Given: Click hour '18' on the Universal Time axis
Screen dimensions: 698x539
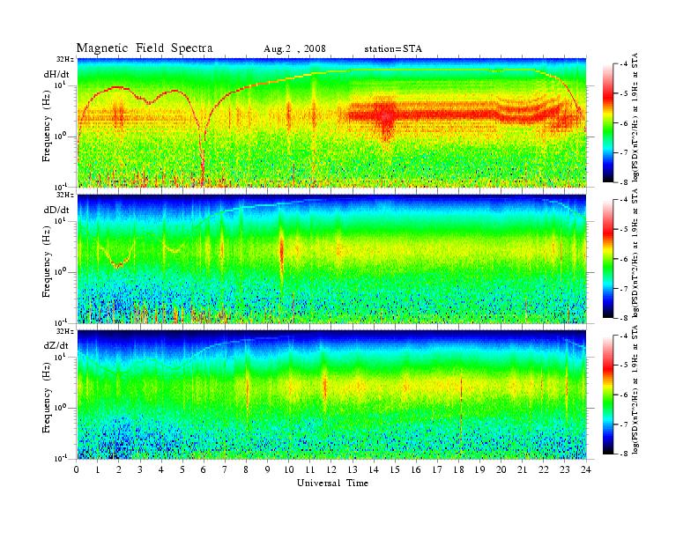Looking at the screenshot, I should [458, 469].
